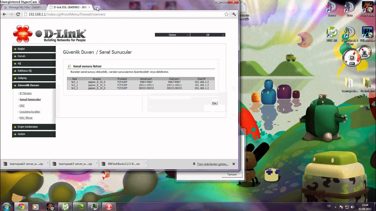Screen dimensions: 376x211
Task: Click Tüm indirilenleri göster link
Action: [x=213, y=164]
